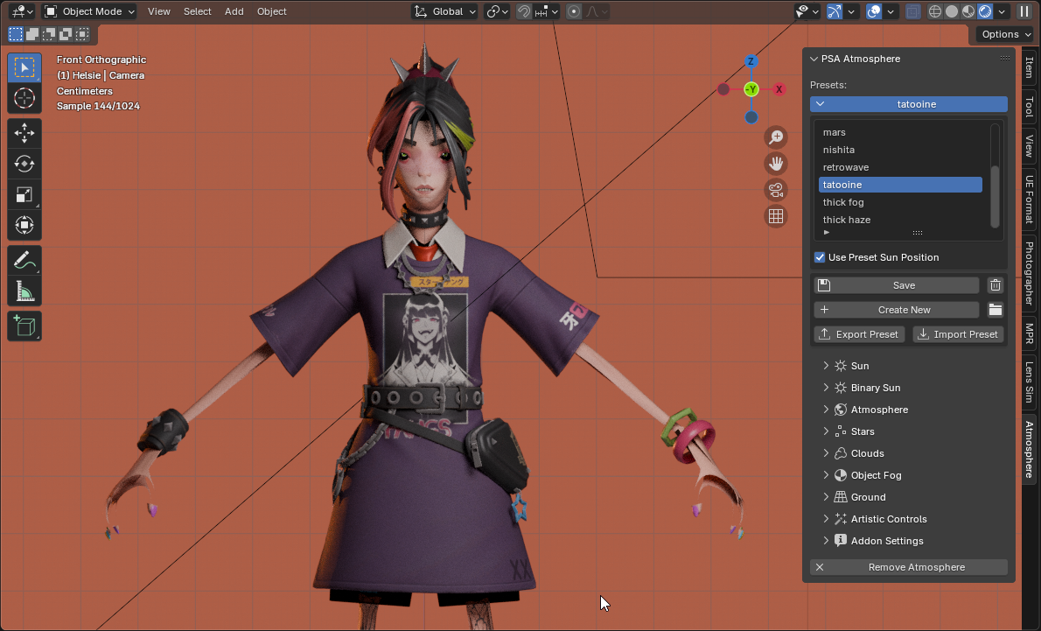Click the Save preset button

(x=897, y=285)
